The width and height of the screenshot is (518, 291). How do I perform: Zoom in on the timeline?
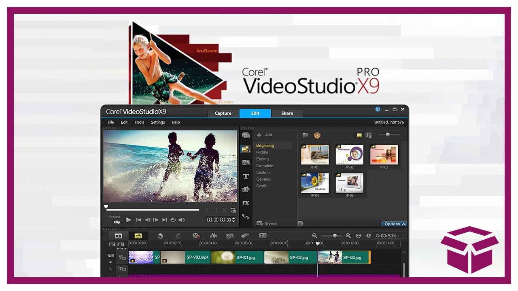tap(348, 236)
